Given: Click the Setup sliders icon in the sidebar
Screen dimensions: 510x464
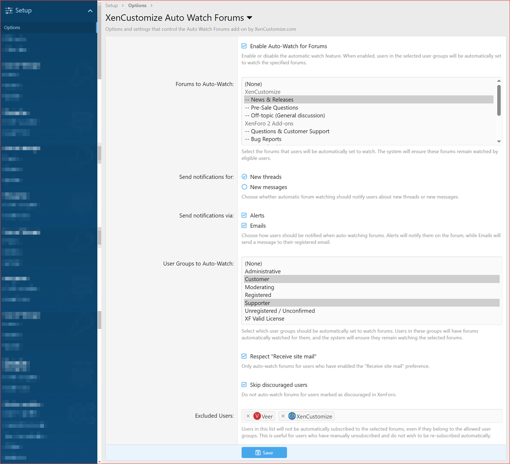Looking at the screenshot, I should (x=9, y=10).
